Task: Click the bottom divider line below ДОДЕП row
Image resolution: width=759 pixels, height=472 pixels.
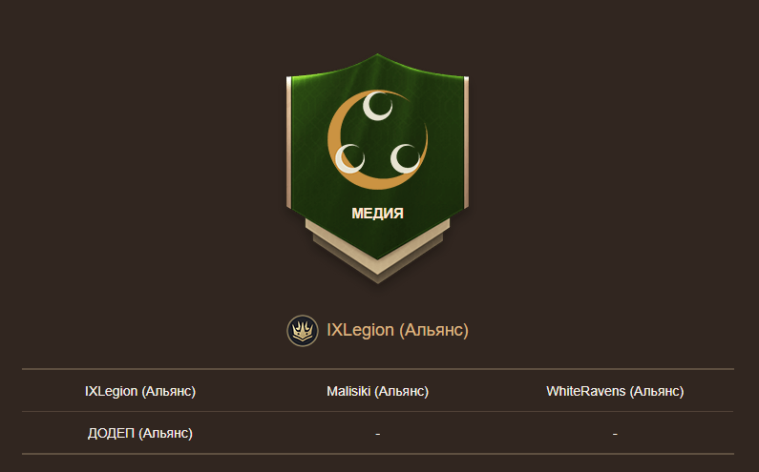Action: (377, 454)
